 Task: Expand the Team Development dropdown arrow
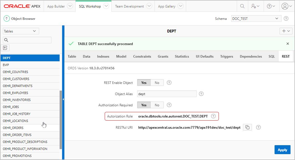149,6
